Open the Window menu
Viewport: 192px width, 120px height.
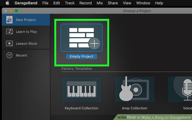[143, 3]
